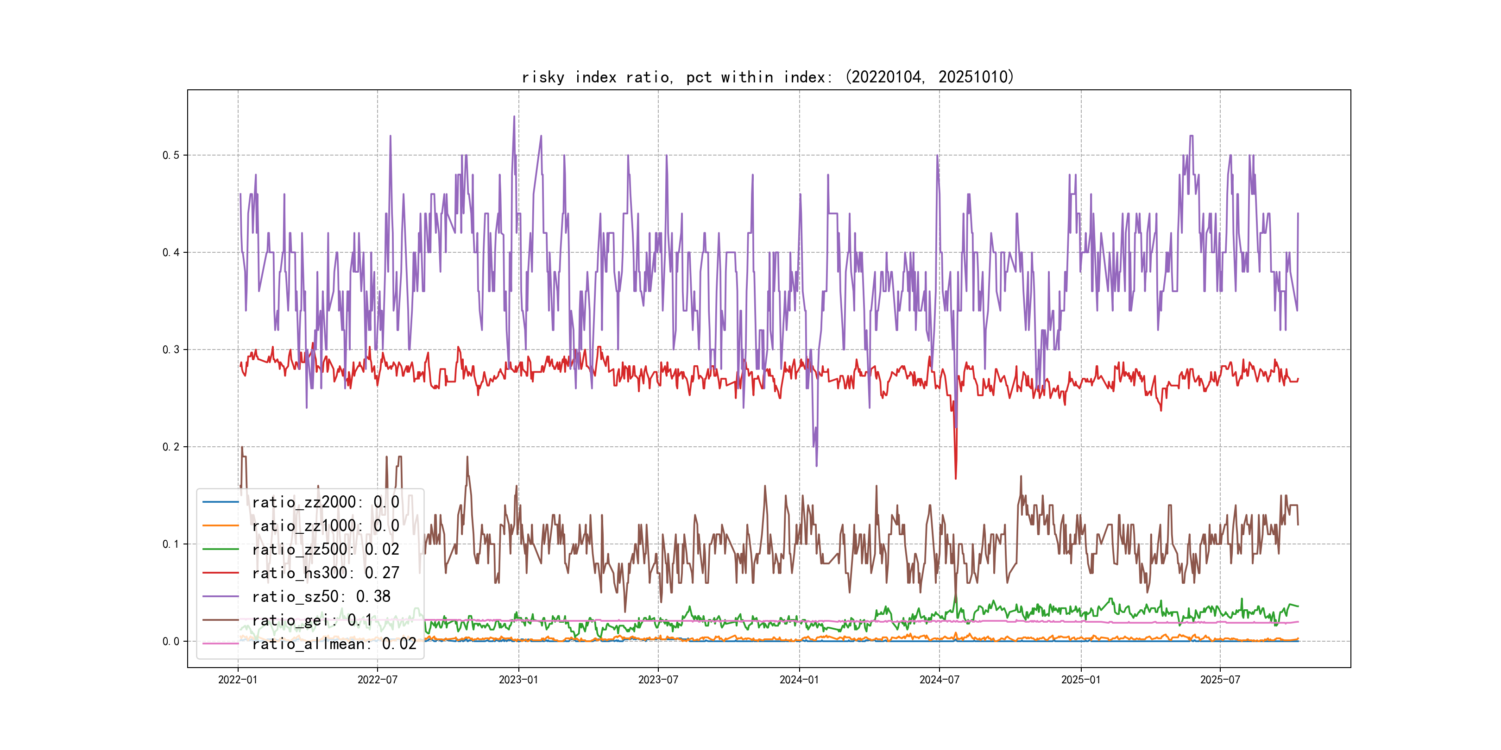Click the 0.5 y-axis tick label

(x=171, y=155)
